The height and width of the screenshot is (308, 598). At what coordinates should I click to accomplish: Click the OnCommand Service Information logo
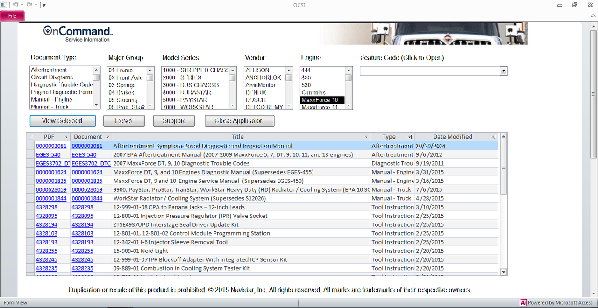[x=78, y=34]
